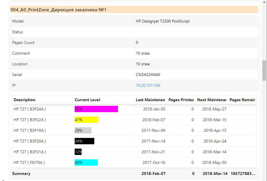
Task: Open the IP address link 10.20.101.166
Action: click(x=148, y=85)
